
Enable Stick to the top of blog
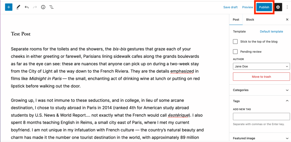235,42
